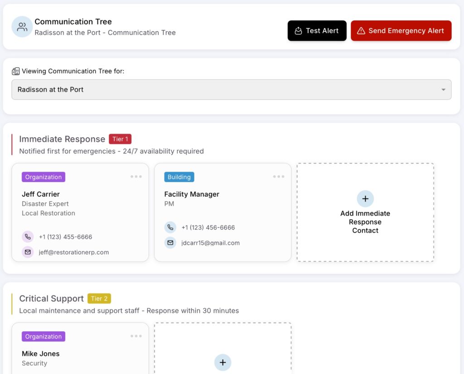
Task: Open the Radisson at the Port dropdown
Action: pyautogui.click(x=231, y=90)
